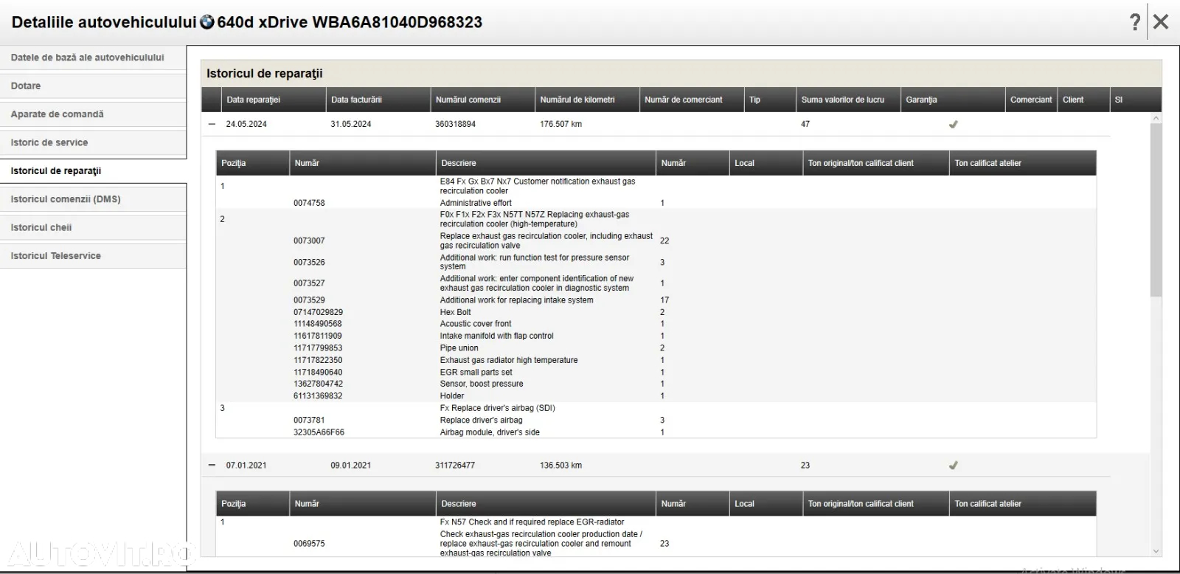The height and width of the screenshot is (574, 1180).
Task: Sort by Numărul de kilometri column
Action: (587, 100)
